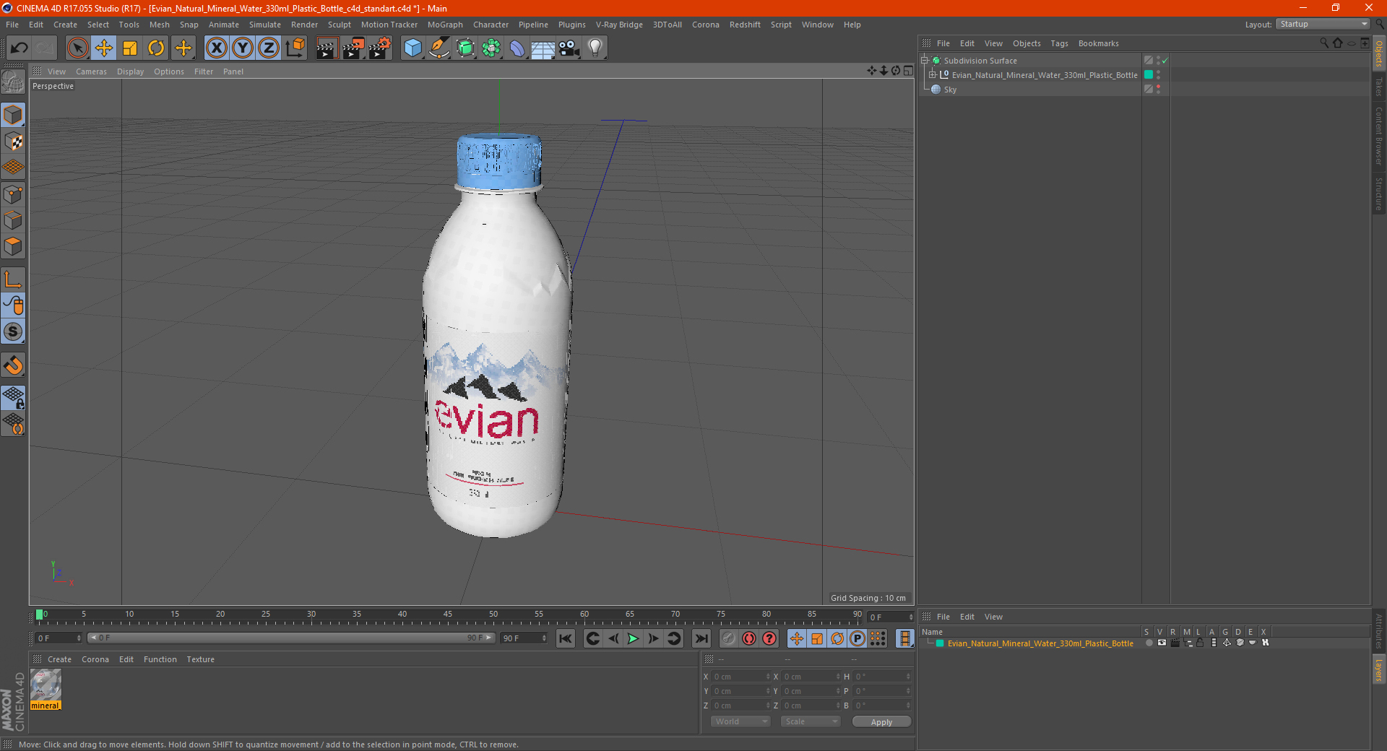Toggle Y axis lock

coord(243,48)
